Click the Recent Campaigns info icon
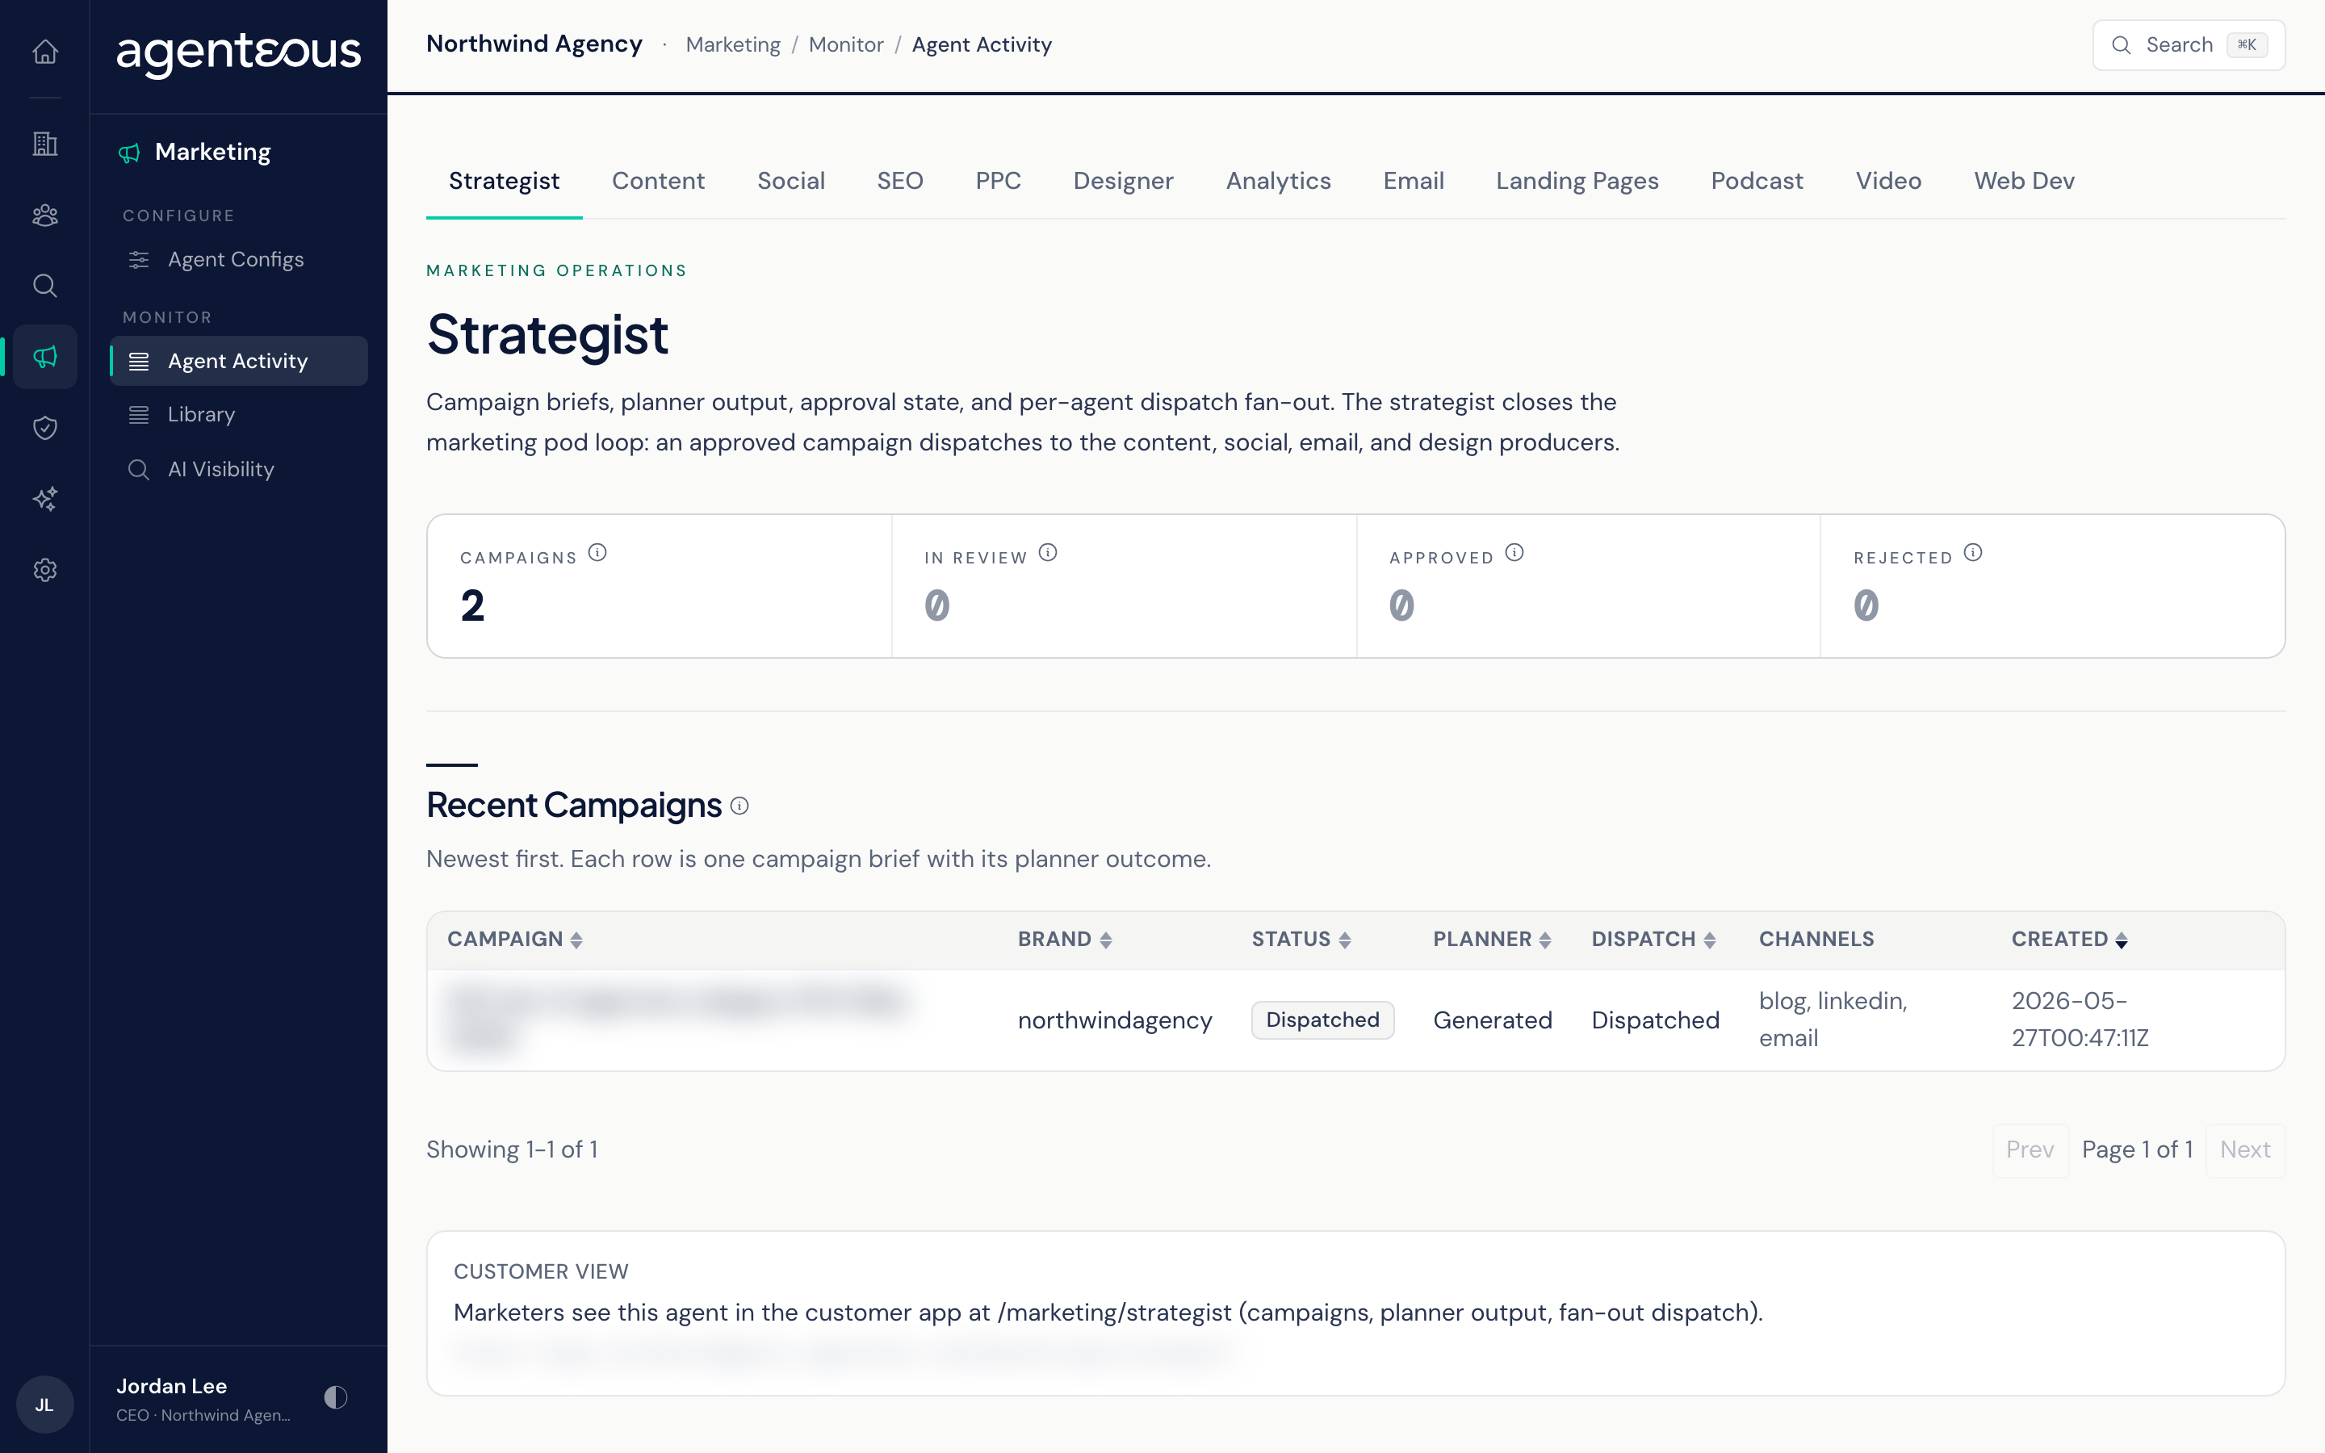2325x1453 pixels. tap(739, 806)
